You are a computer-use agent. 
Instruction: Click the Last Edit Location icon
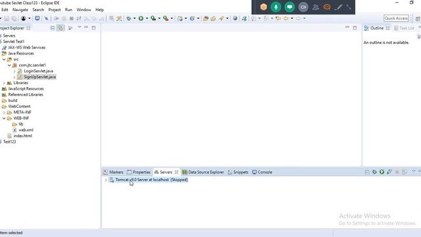278,18
